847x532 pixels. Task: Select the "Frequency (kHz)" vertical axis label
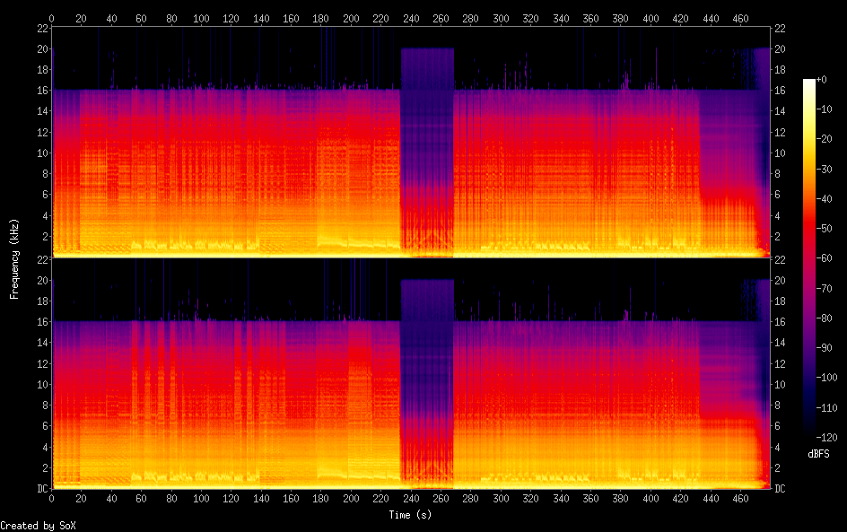(x=14, y=258)
